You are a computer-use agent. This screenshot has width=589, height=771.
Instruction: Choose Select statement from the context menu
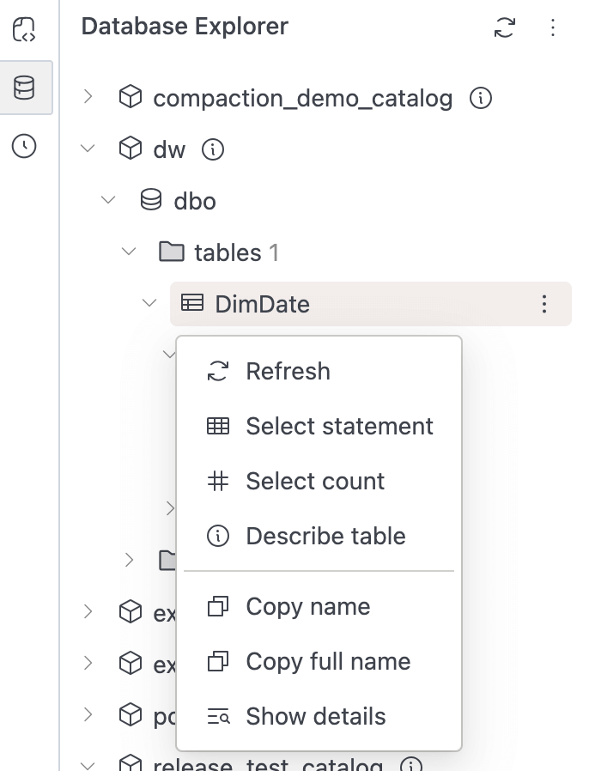click(339, 426)
